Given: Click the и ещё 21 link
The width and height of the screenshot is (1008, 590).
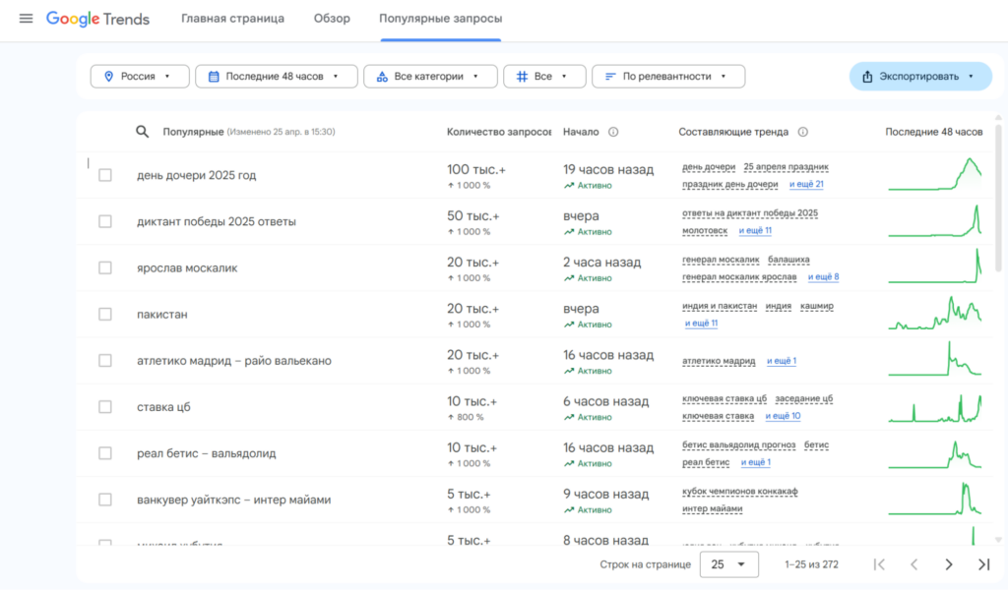Looking at the screenshot, I should coord(806,184).
